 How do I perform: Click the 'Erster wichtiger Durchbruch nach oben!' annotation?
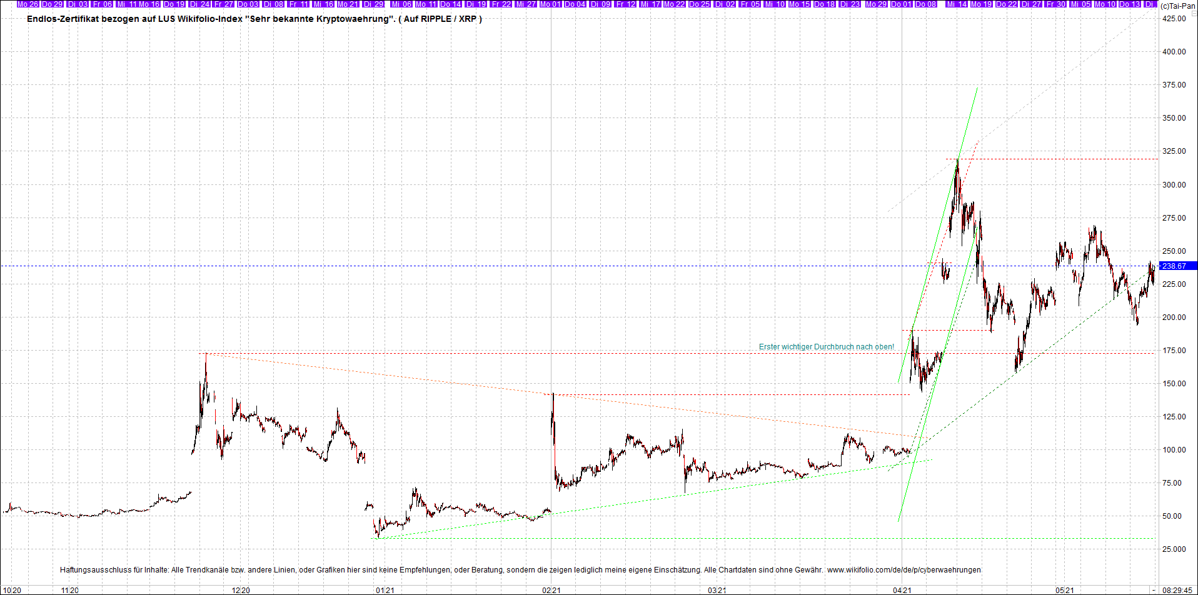[x=827, y=347]
